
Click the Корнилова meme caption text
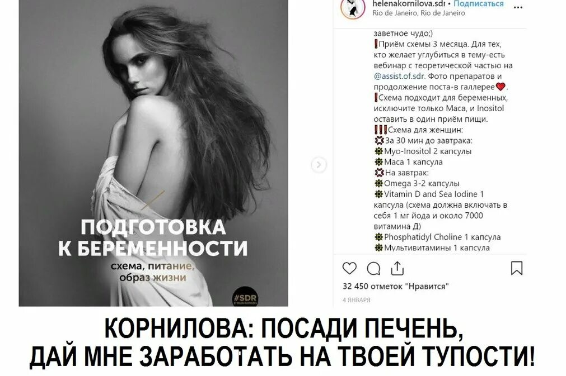(x=283, y=342)
